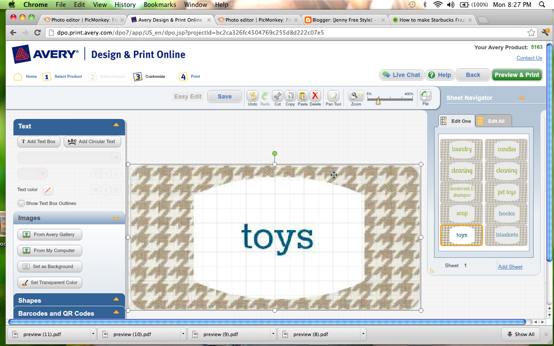
Task: Click the browser address bar
Action: (x=291, y=32)
